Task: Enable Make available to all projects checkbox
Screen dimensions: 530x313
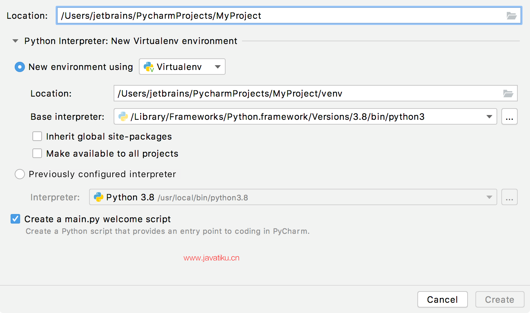Action: 37,154
